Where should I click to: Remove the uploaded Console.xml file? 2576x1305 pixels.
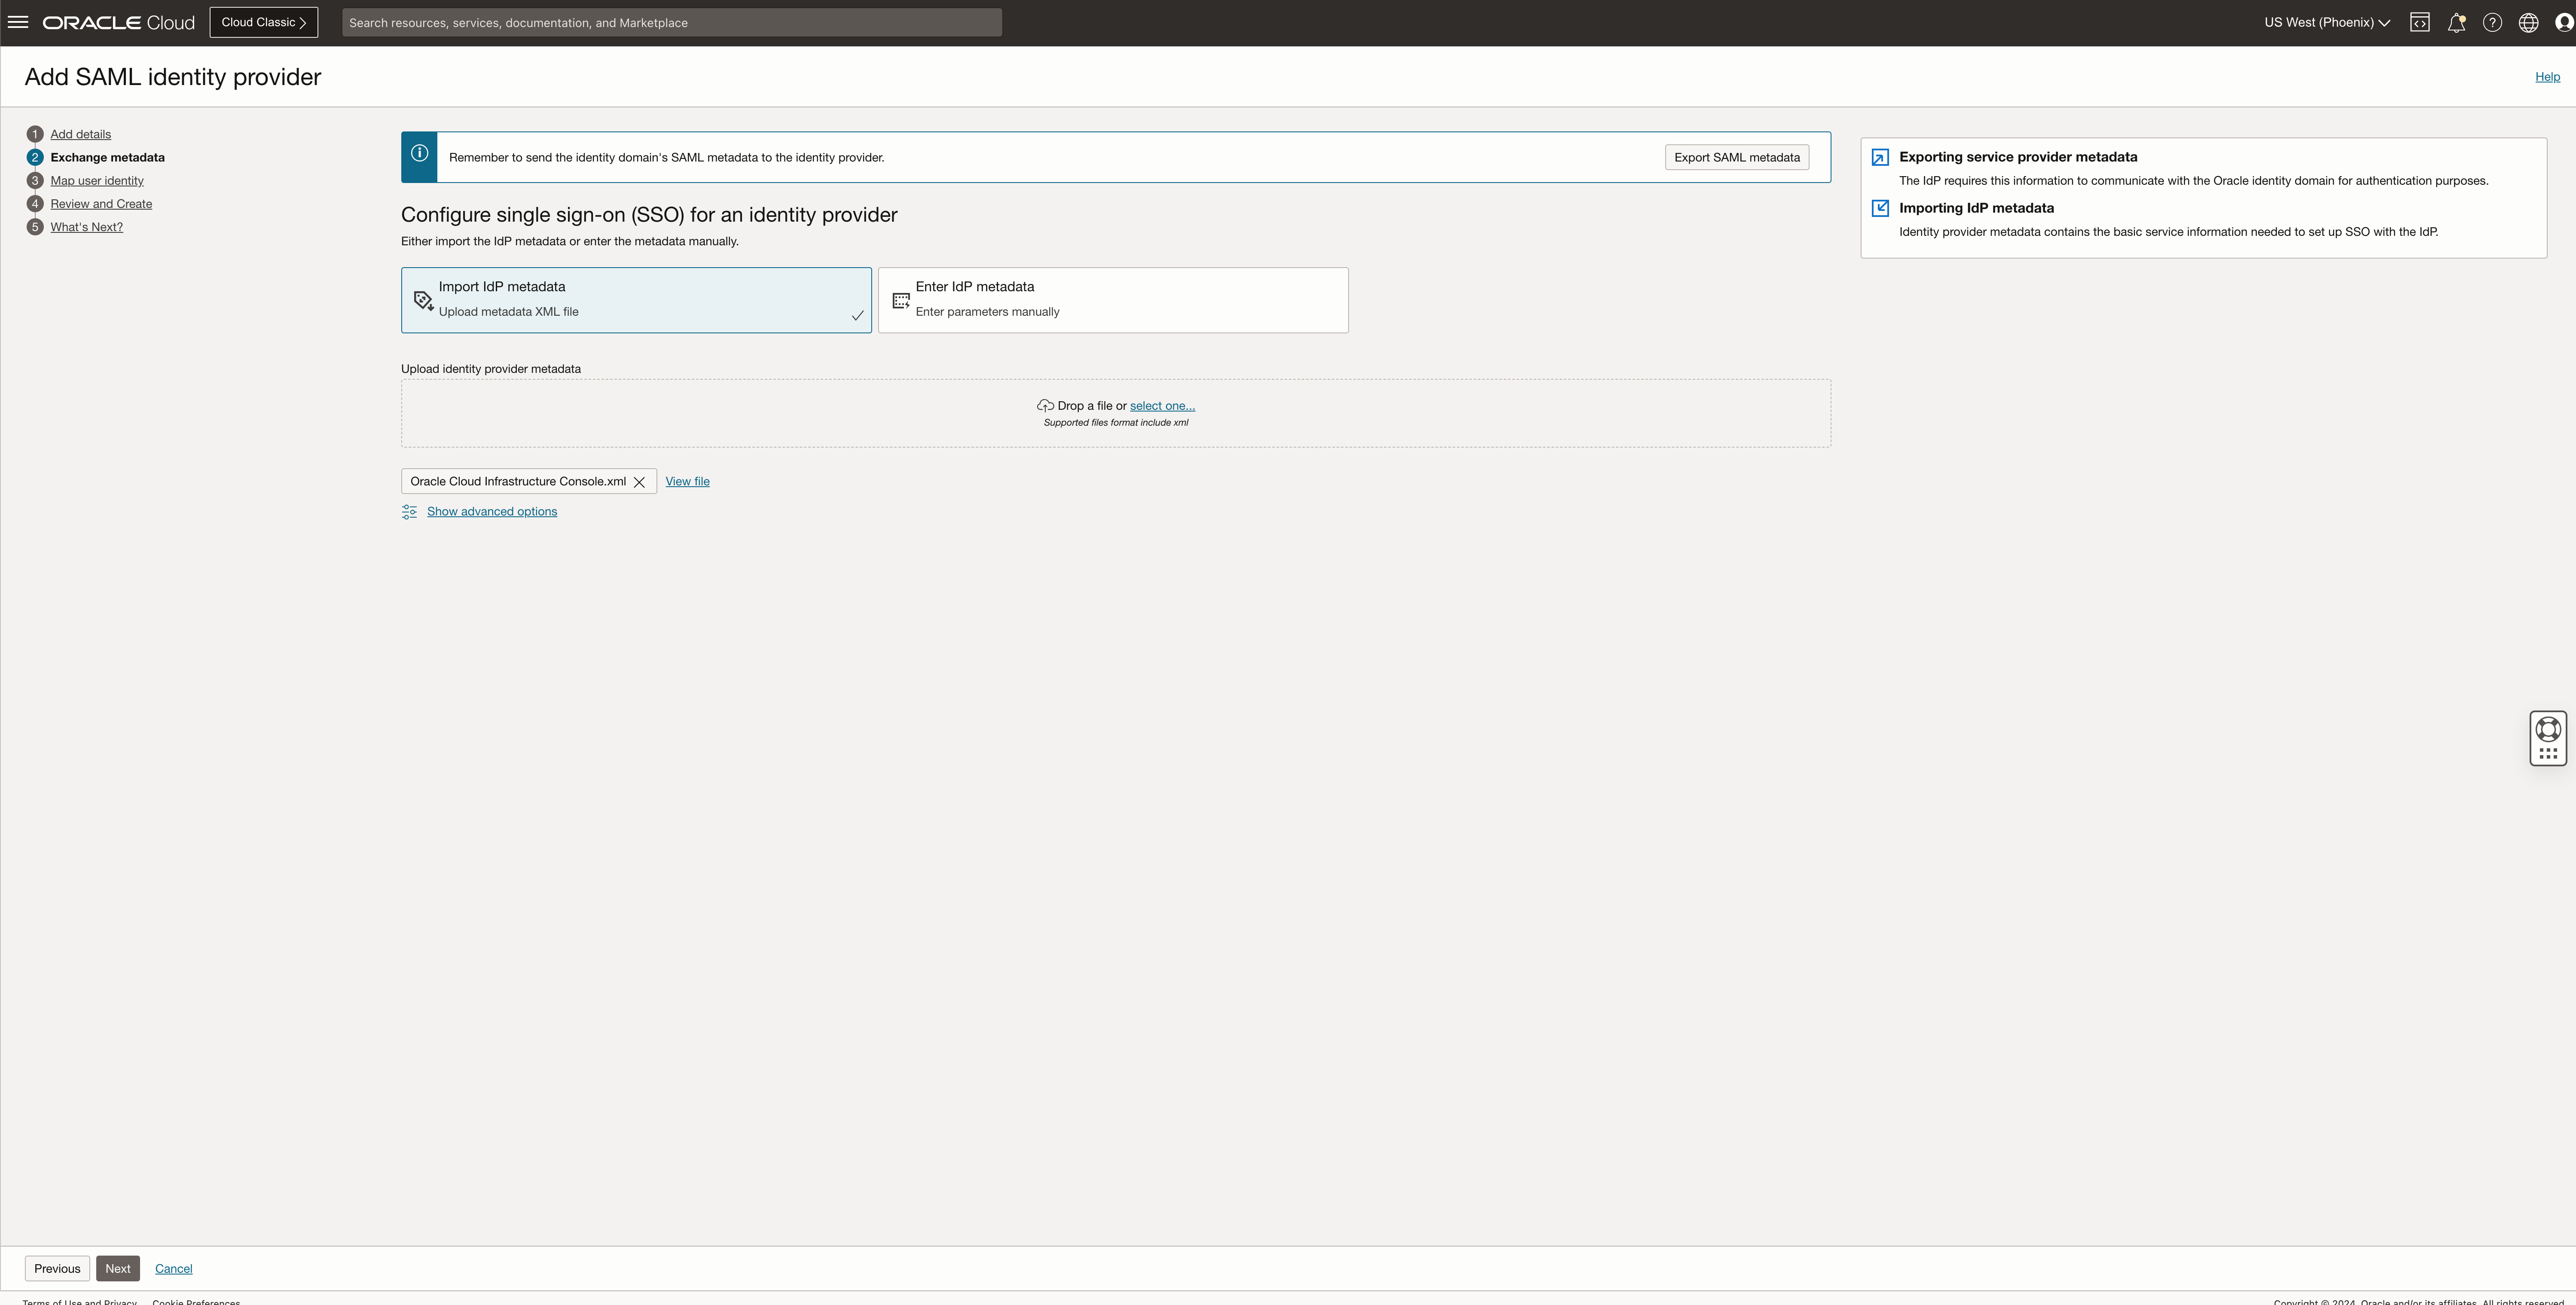pos(639,482)
